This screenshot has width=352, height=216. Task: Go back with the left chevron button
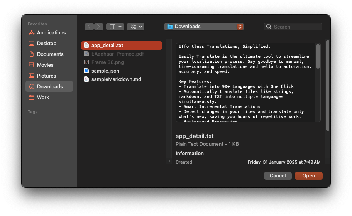pos(89,27)
